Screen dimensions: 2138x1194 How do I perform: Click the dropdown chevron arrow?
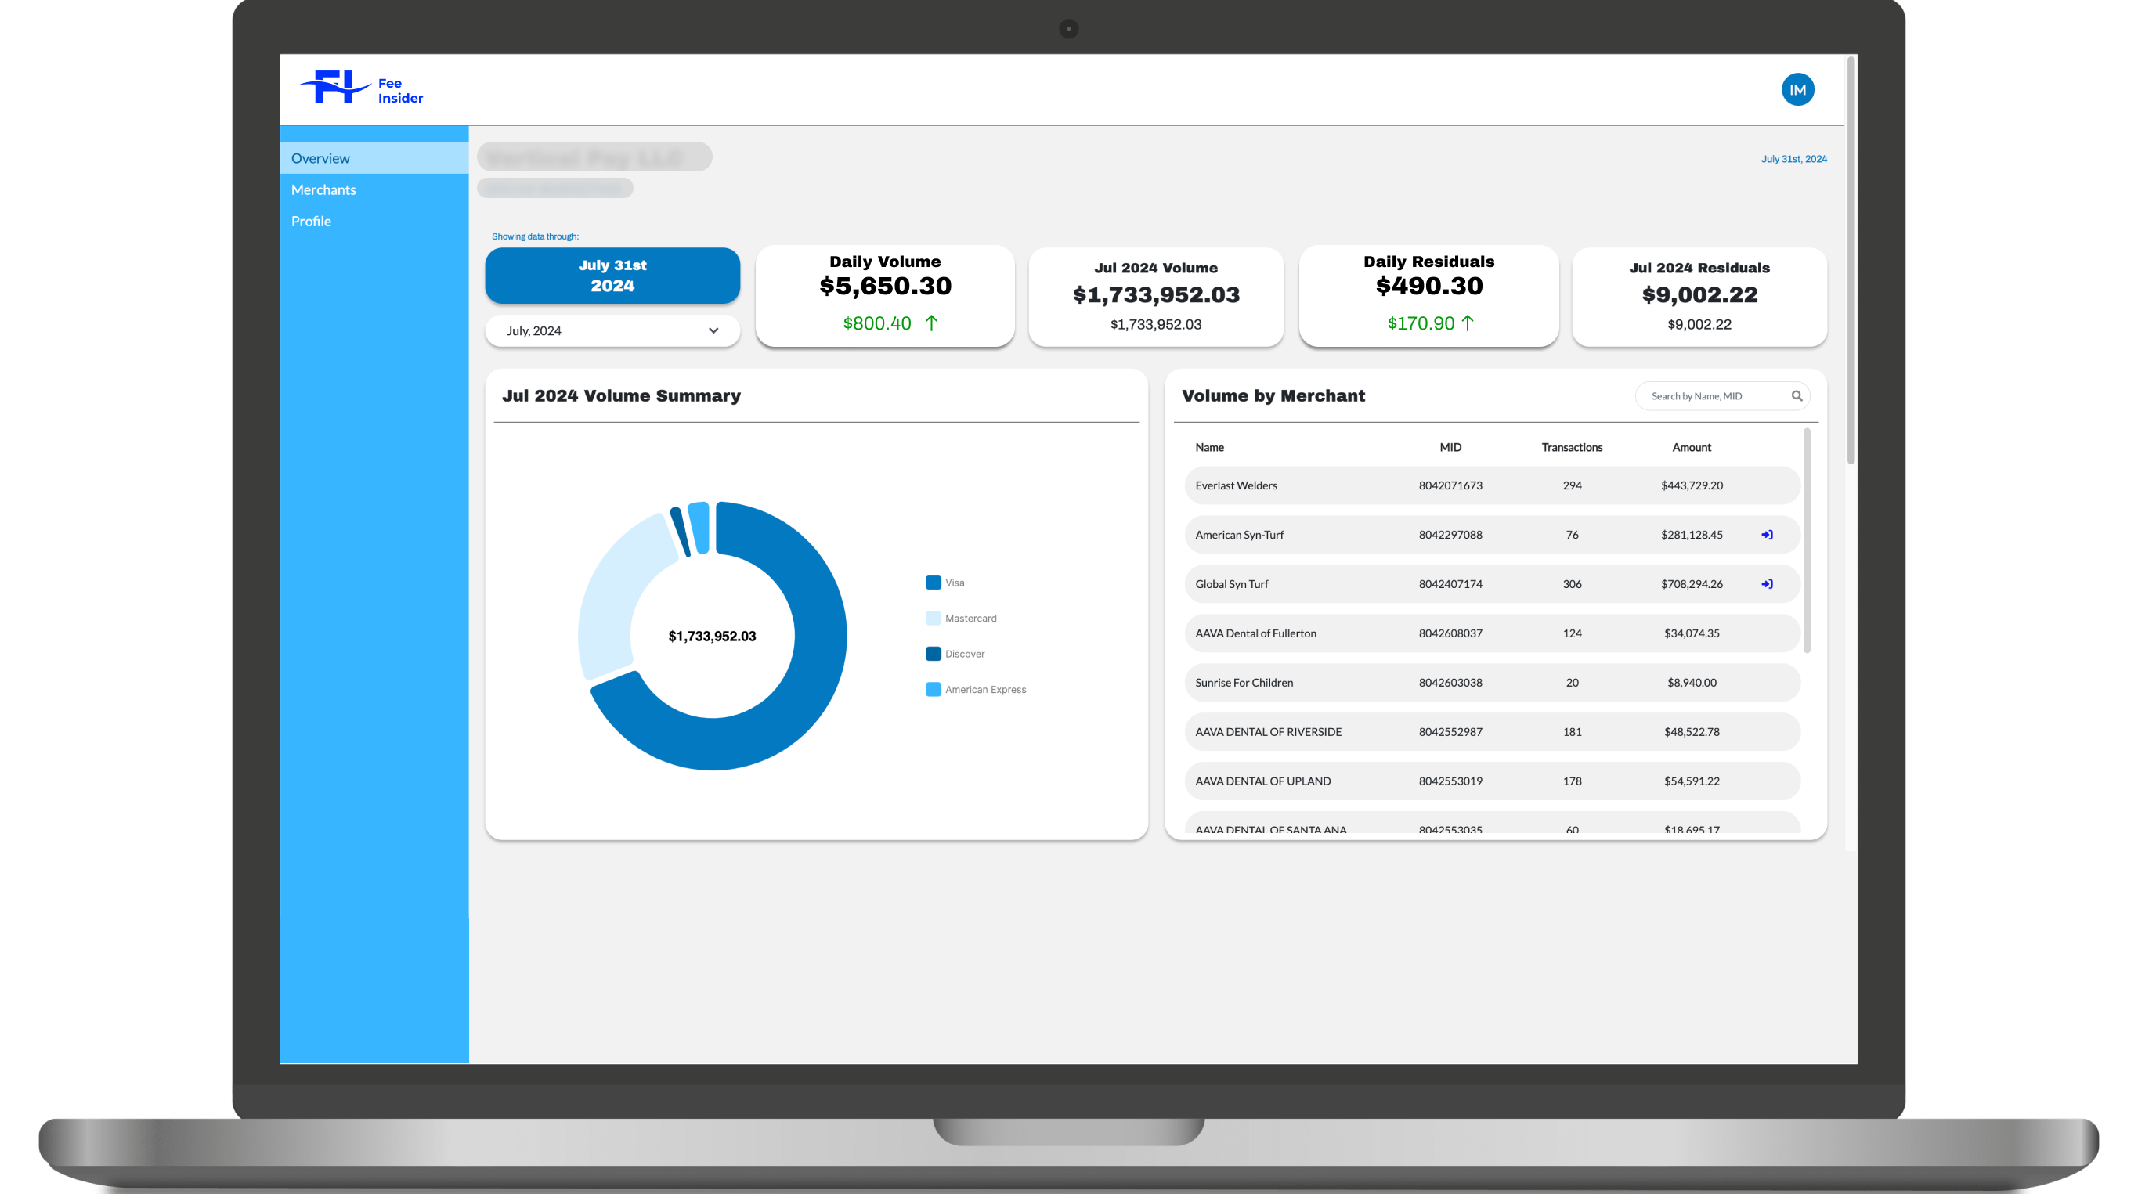coord(713,330)
